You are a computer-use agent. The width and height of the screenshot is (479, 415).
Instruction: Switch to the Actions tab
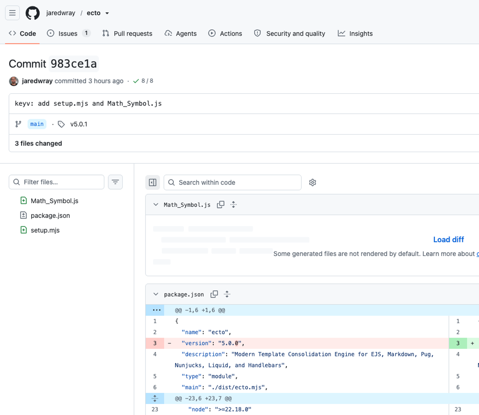225,34
